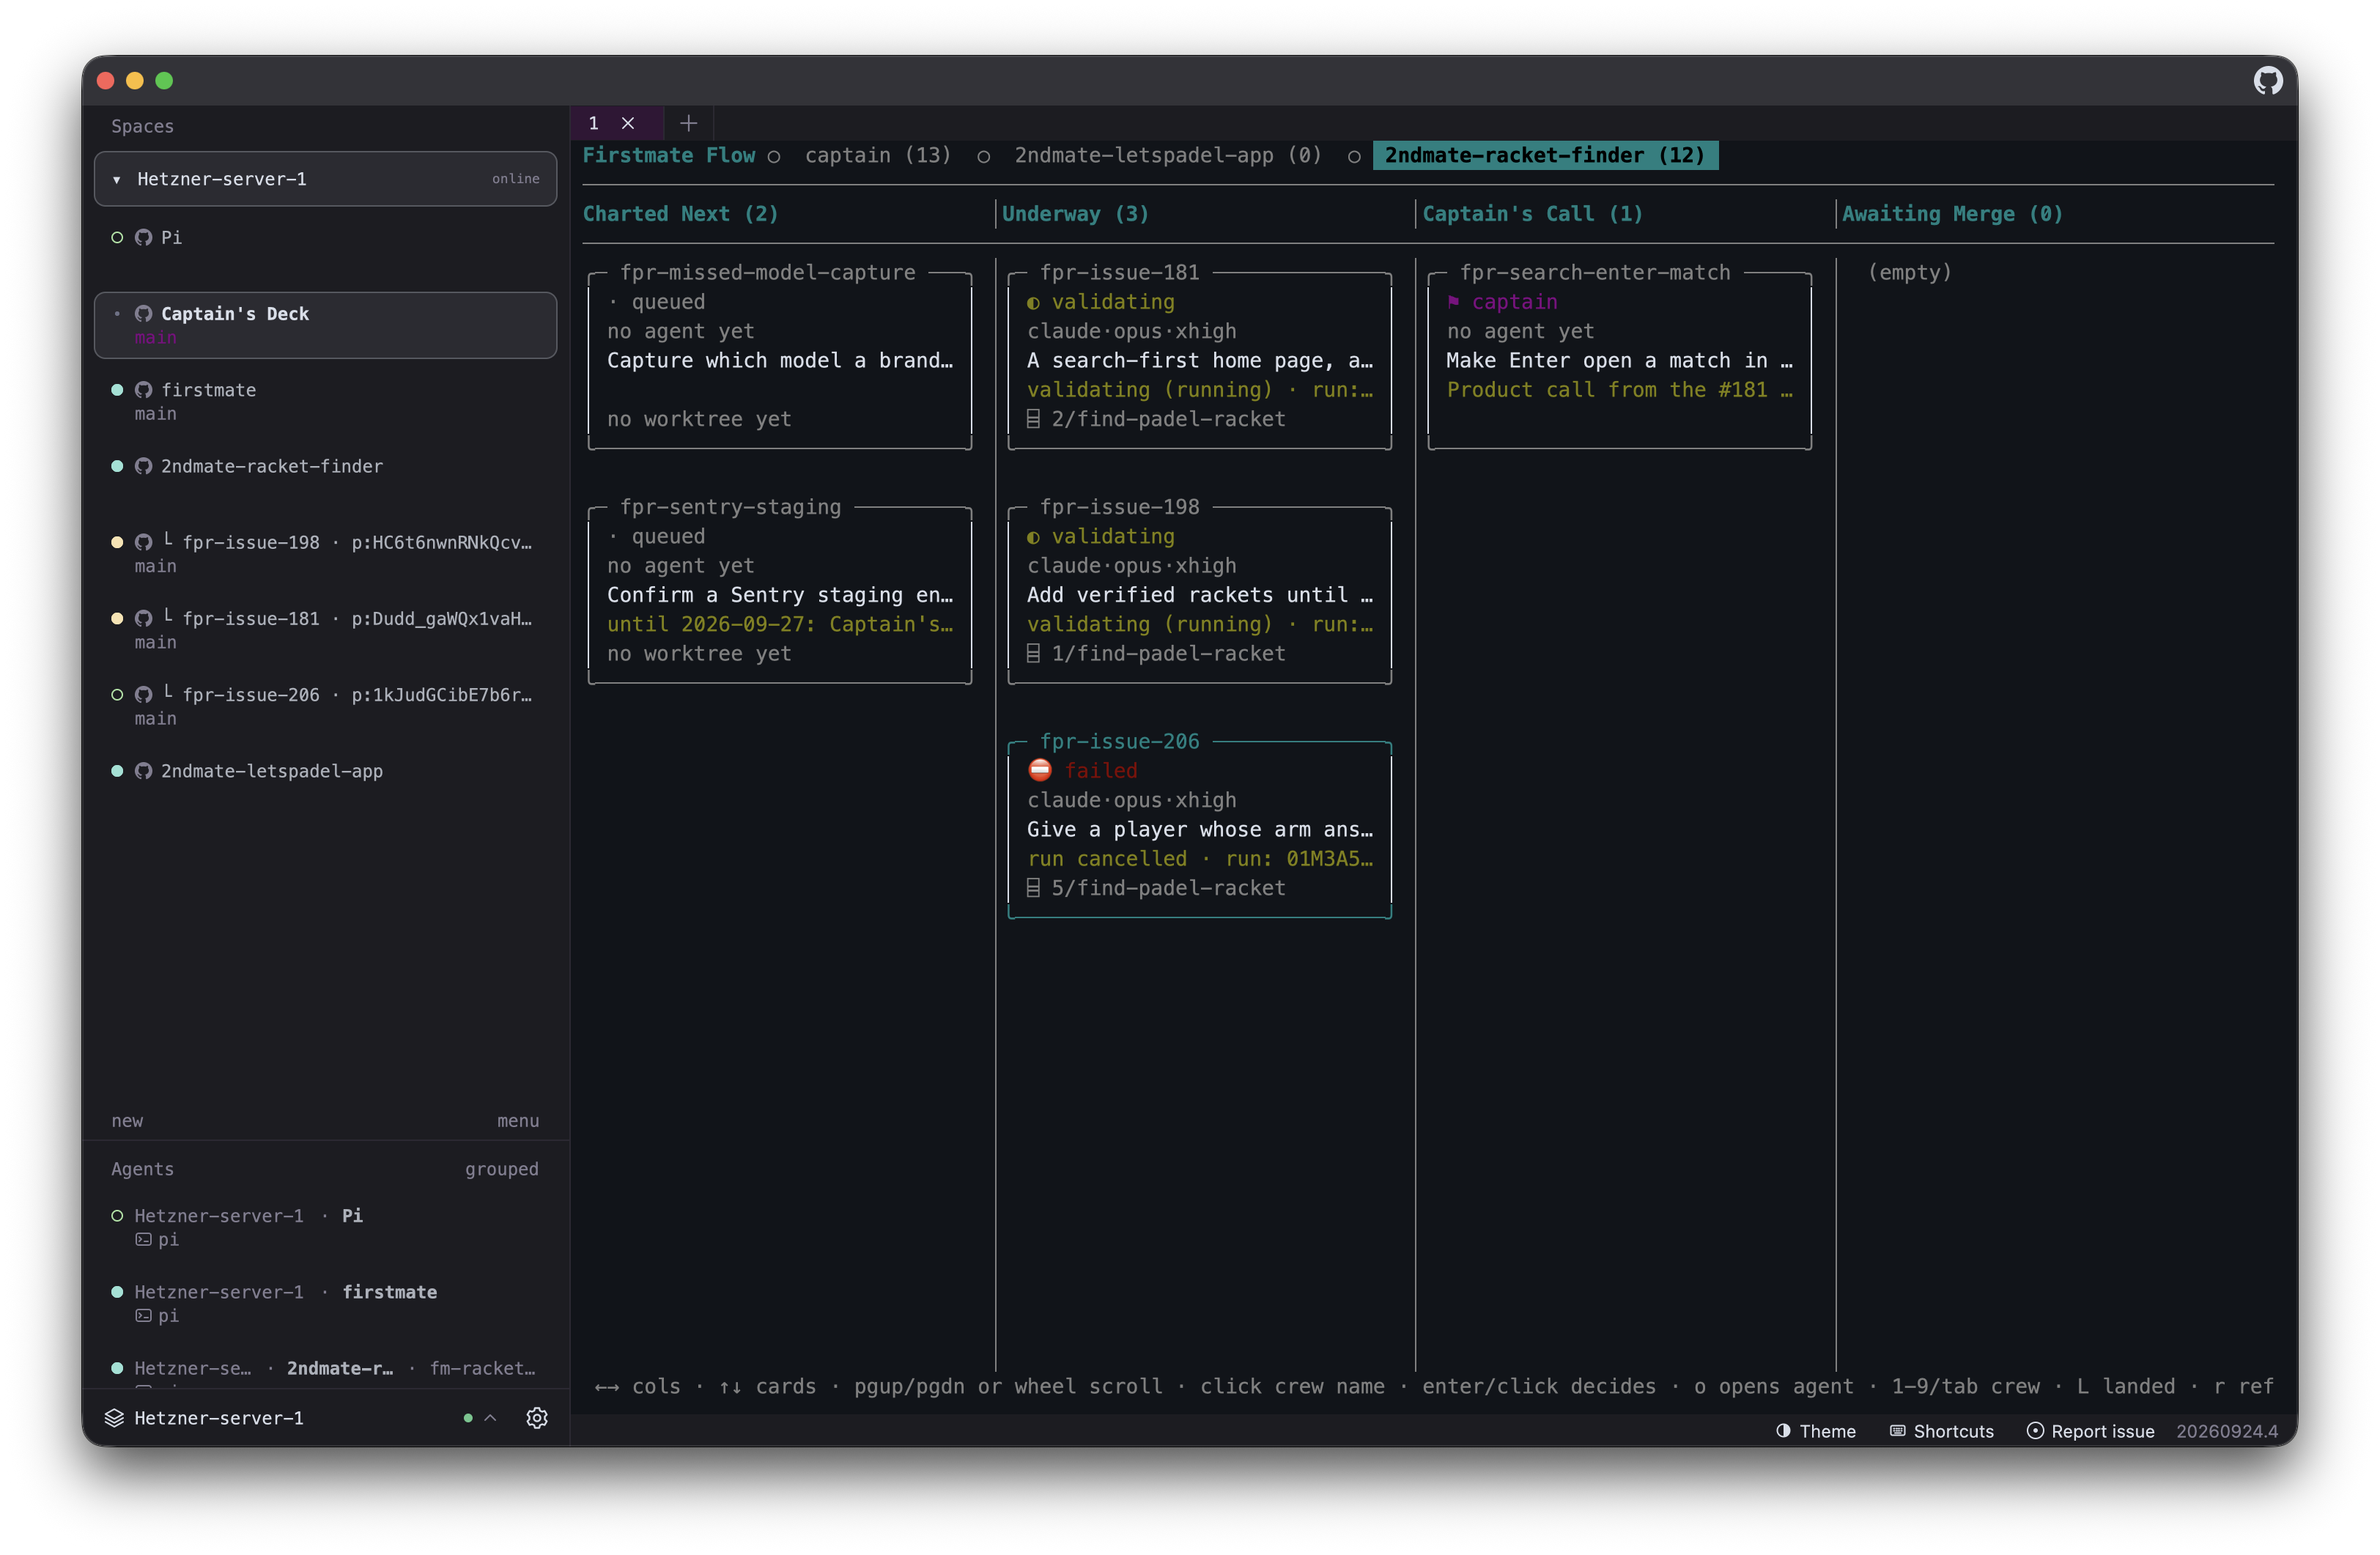
Task: Open the fpr-issue-198 card title
Action: pos(1119,507)
